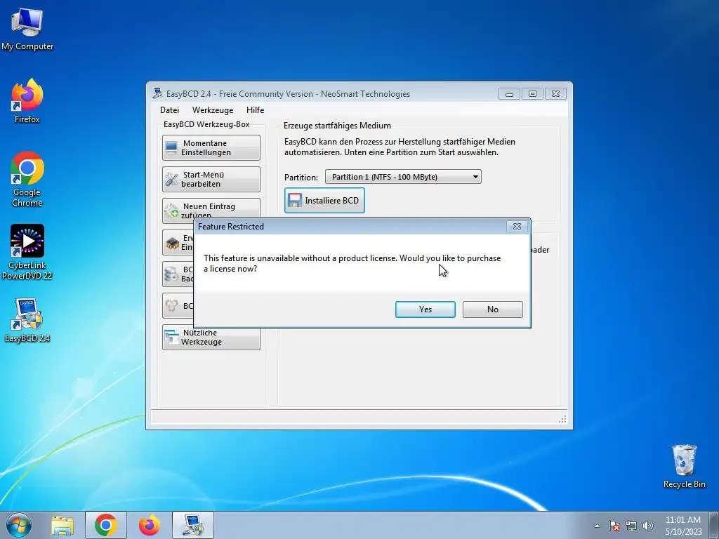Click the show desktop strip
Screen dimensions: 719x539
click(714, 525)
